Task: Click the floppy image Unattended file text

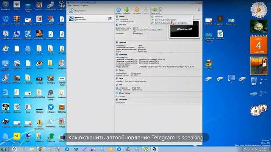Action: [x=166, y=67]
